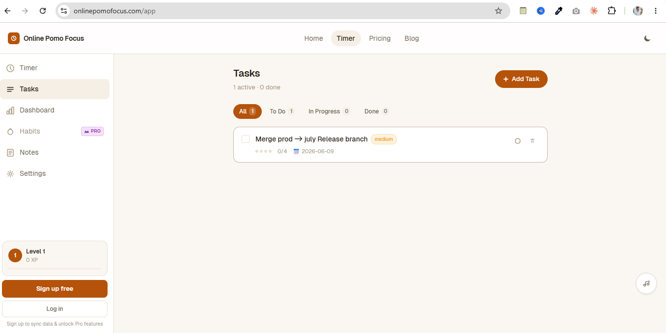Viewport: 666px width, 333px height.
Task: Click the pomodoro dots on the Merge prod task
Action: coord(264,151)
